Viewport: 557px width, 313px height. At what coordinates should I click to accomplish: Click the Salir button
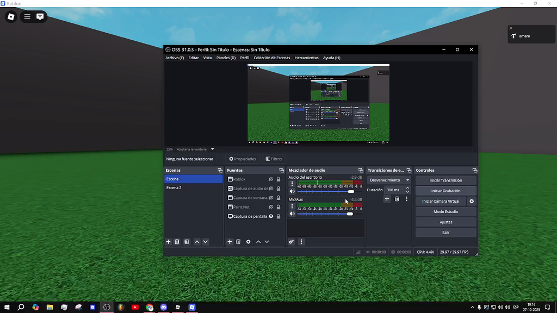pos(446,233)
